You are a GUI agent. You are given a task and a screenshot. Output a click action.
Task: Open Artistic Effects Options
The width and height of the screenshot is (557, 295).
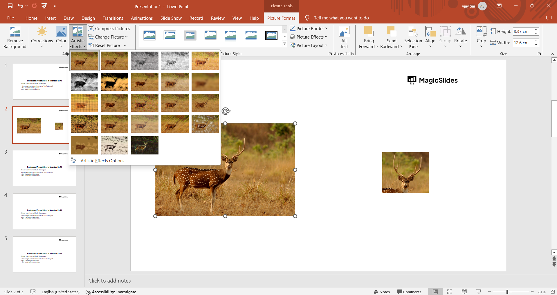[104, 161]
